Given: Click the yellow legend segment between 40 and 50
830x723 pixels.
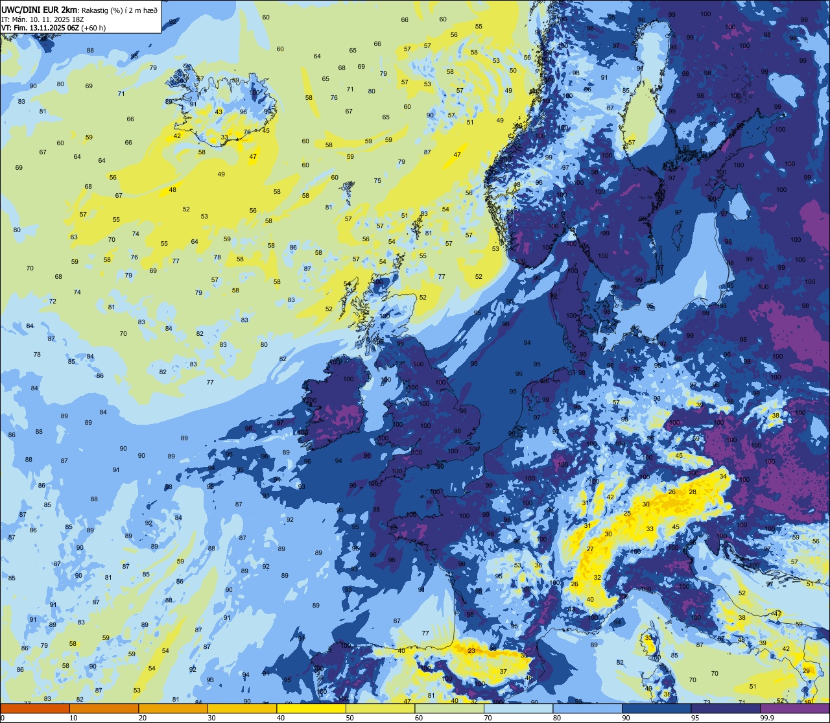Looking at the screenshot, I should [311, 708].
